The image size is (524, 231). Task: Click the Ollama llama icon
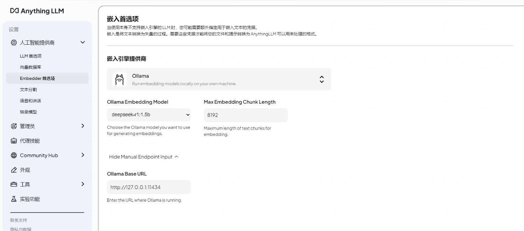(120, 80)
